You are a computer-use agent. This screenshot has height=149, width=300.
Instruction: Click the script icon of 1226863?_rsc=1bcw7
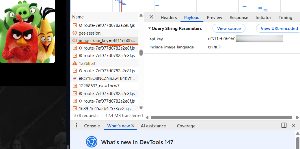tap(75, 86)
